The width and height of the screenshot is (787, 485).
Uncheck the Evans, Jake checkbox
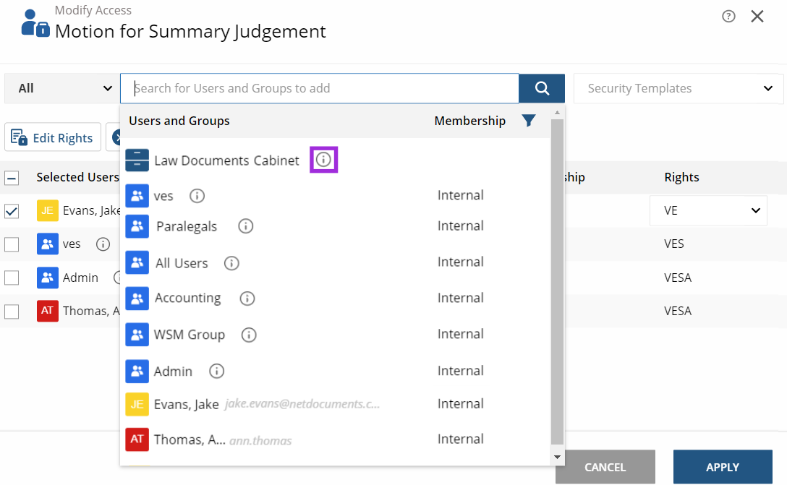12,211
